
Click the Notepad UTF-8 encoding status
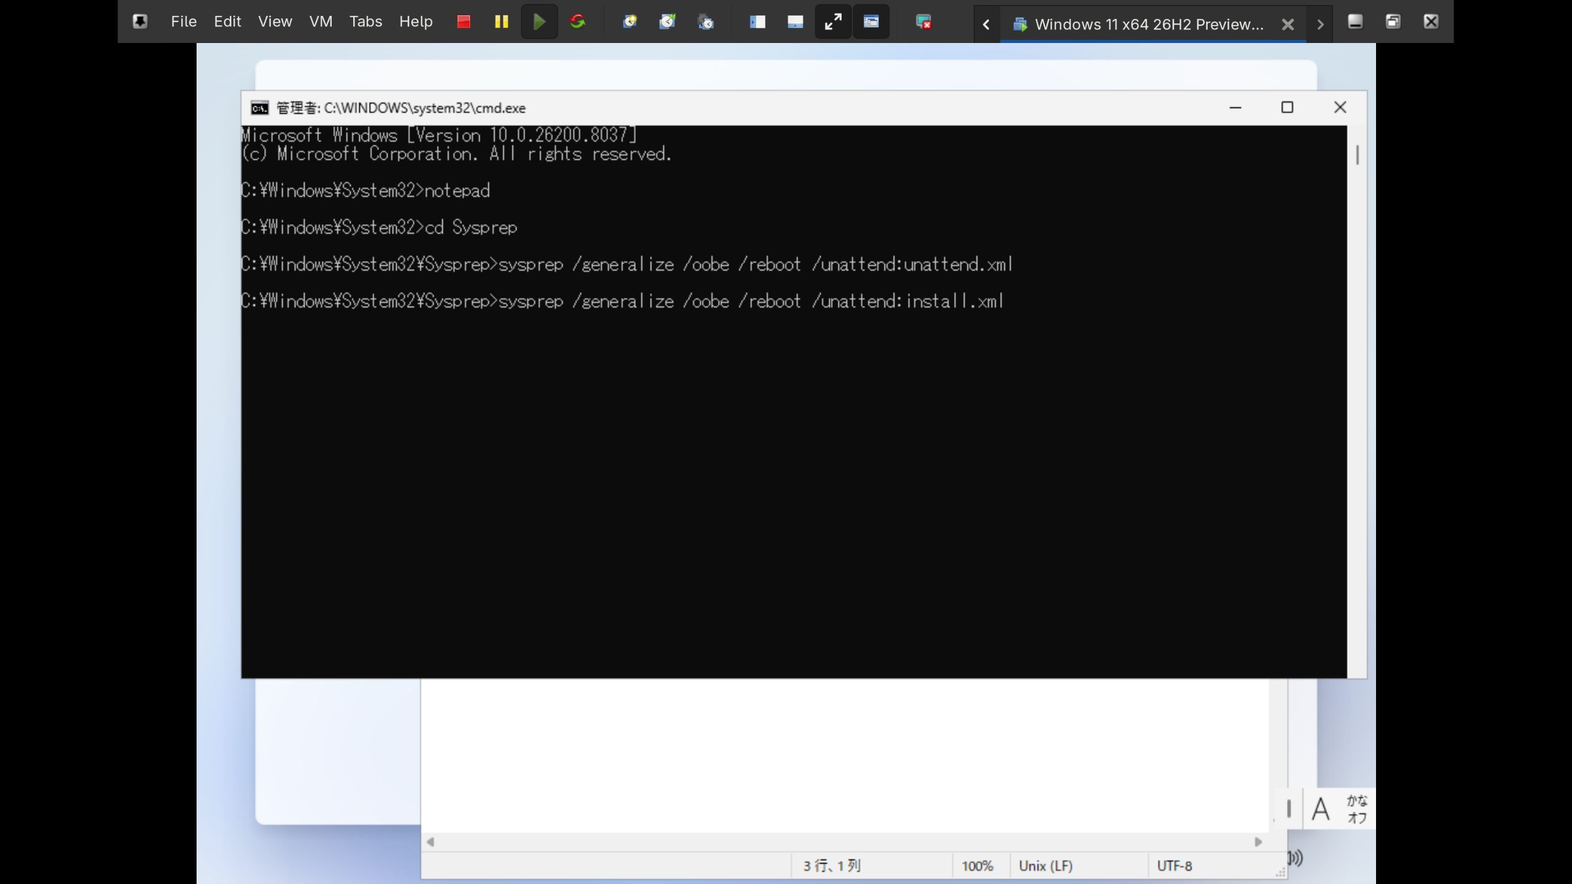1175,866
